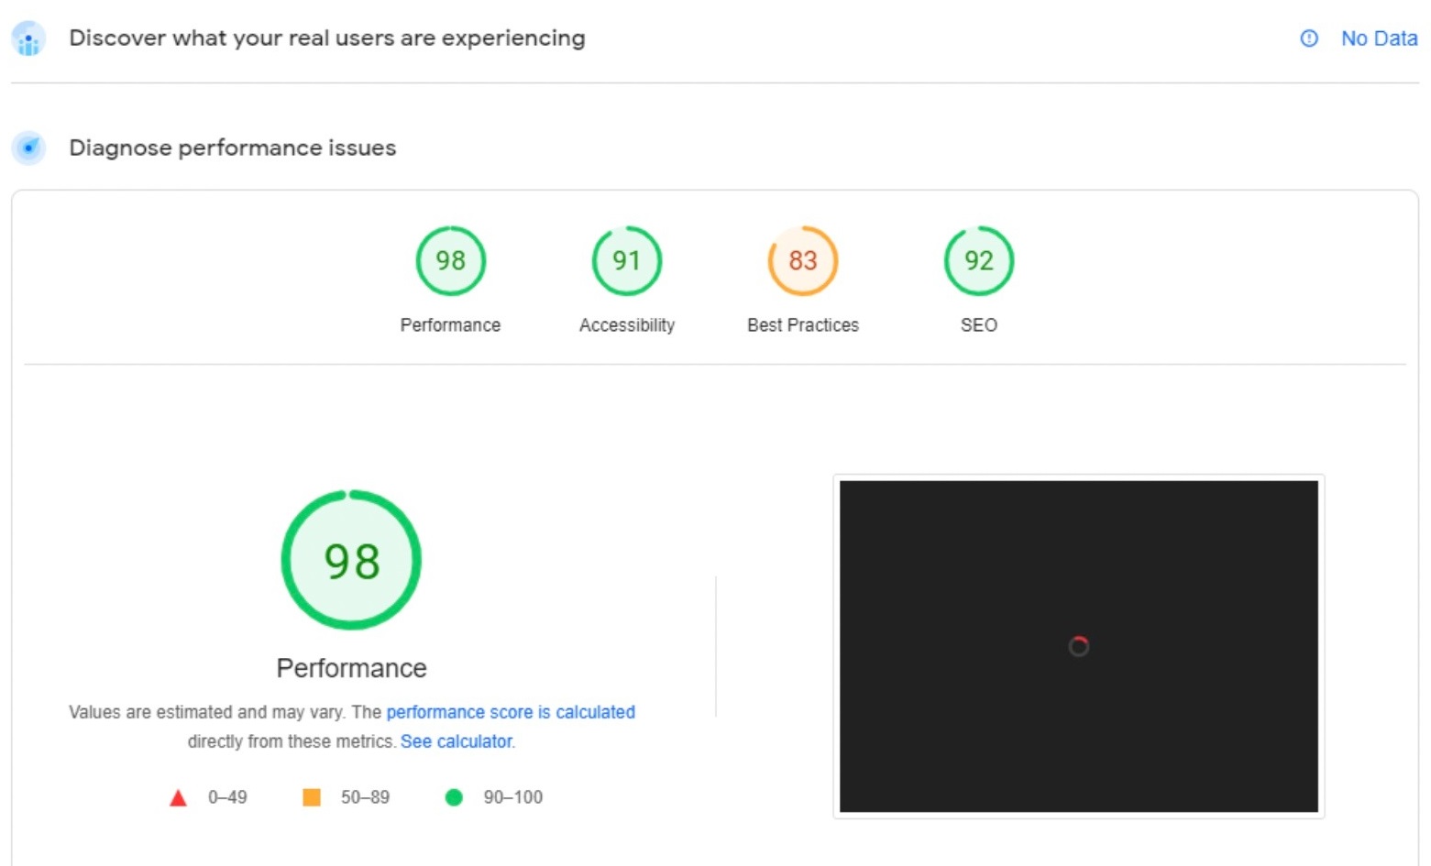The height and width of the screenshot is (866, 1431).
Task: Open the performance score is calculated link
Action: coord(510,712)
